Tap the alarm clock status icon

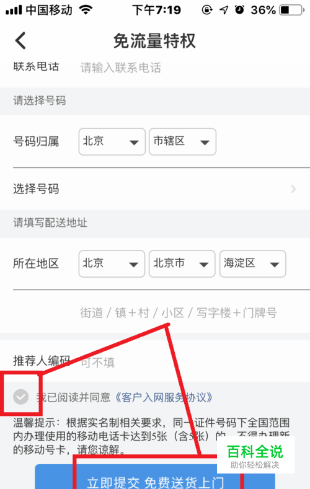pos(239,10)
